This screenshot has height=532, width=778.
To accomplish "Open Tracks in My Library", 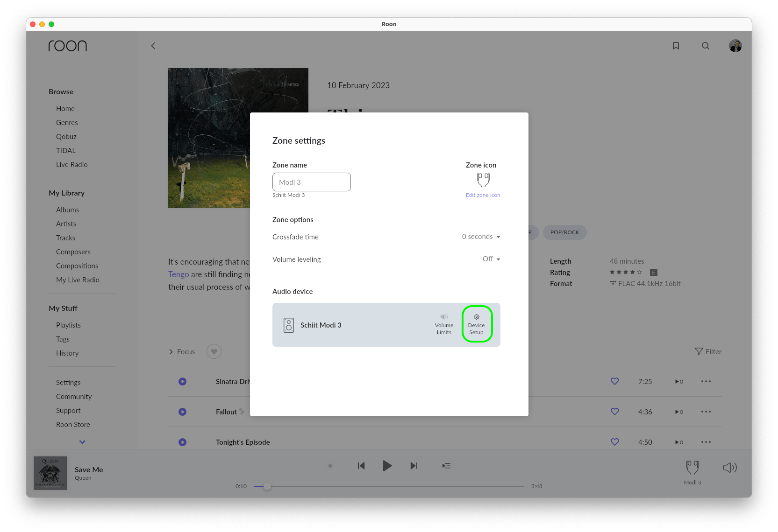I will point(65,238).
